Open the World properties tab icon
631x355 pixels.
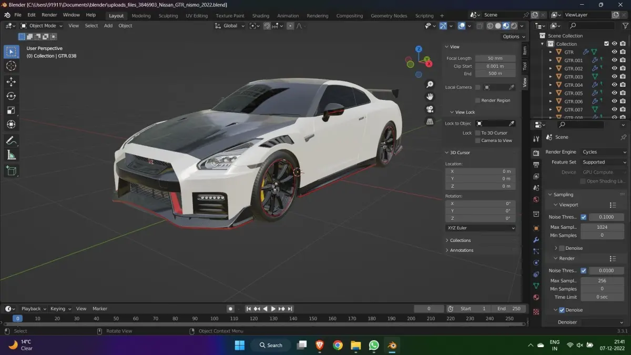pos(536,199)
